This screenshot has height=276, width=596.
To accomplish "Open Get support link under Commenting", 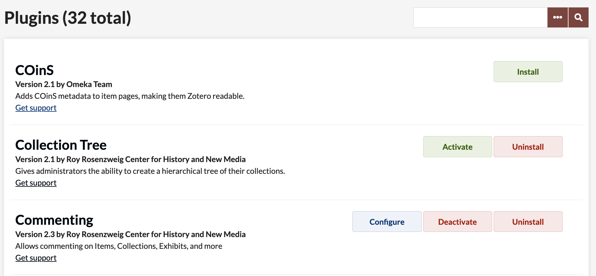I will coord(36,258).
